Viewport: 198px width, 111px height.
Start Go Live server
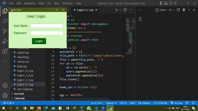[x=176, y=103]
